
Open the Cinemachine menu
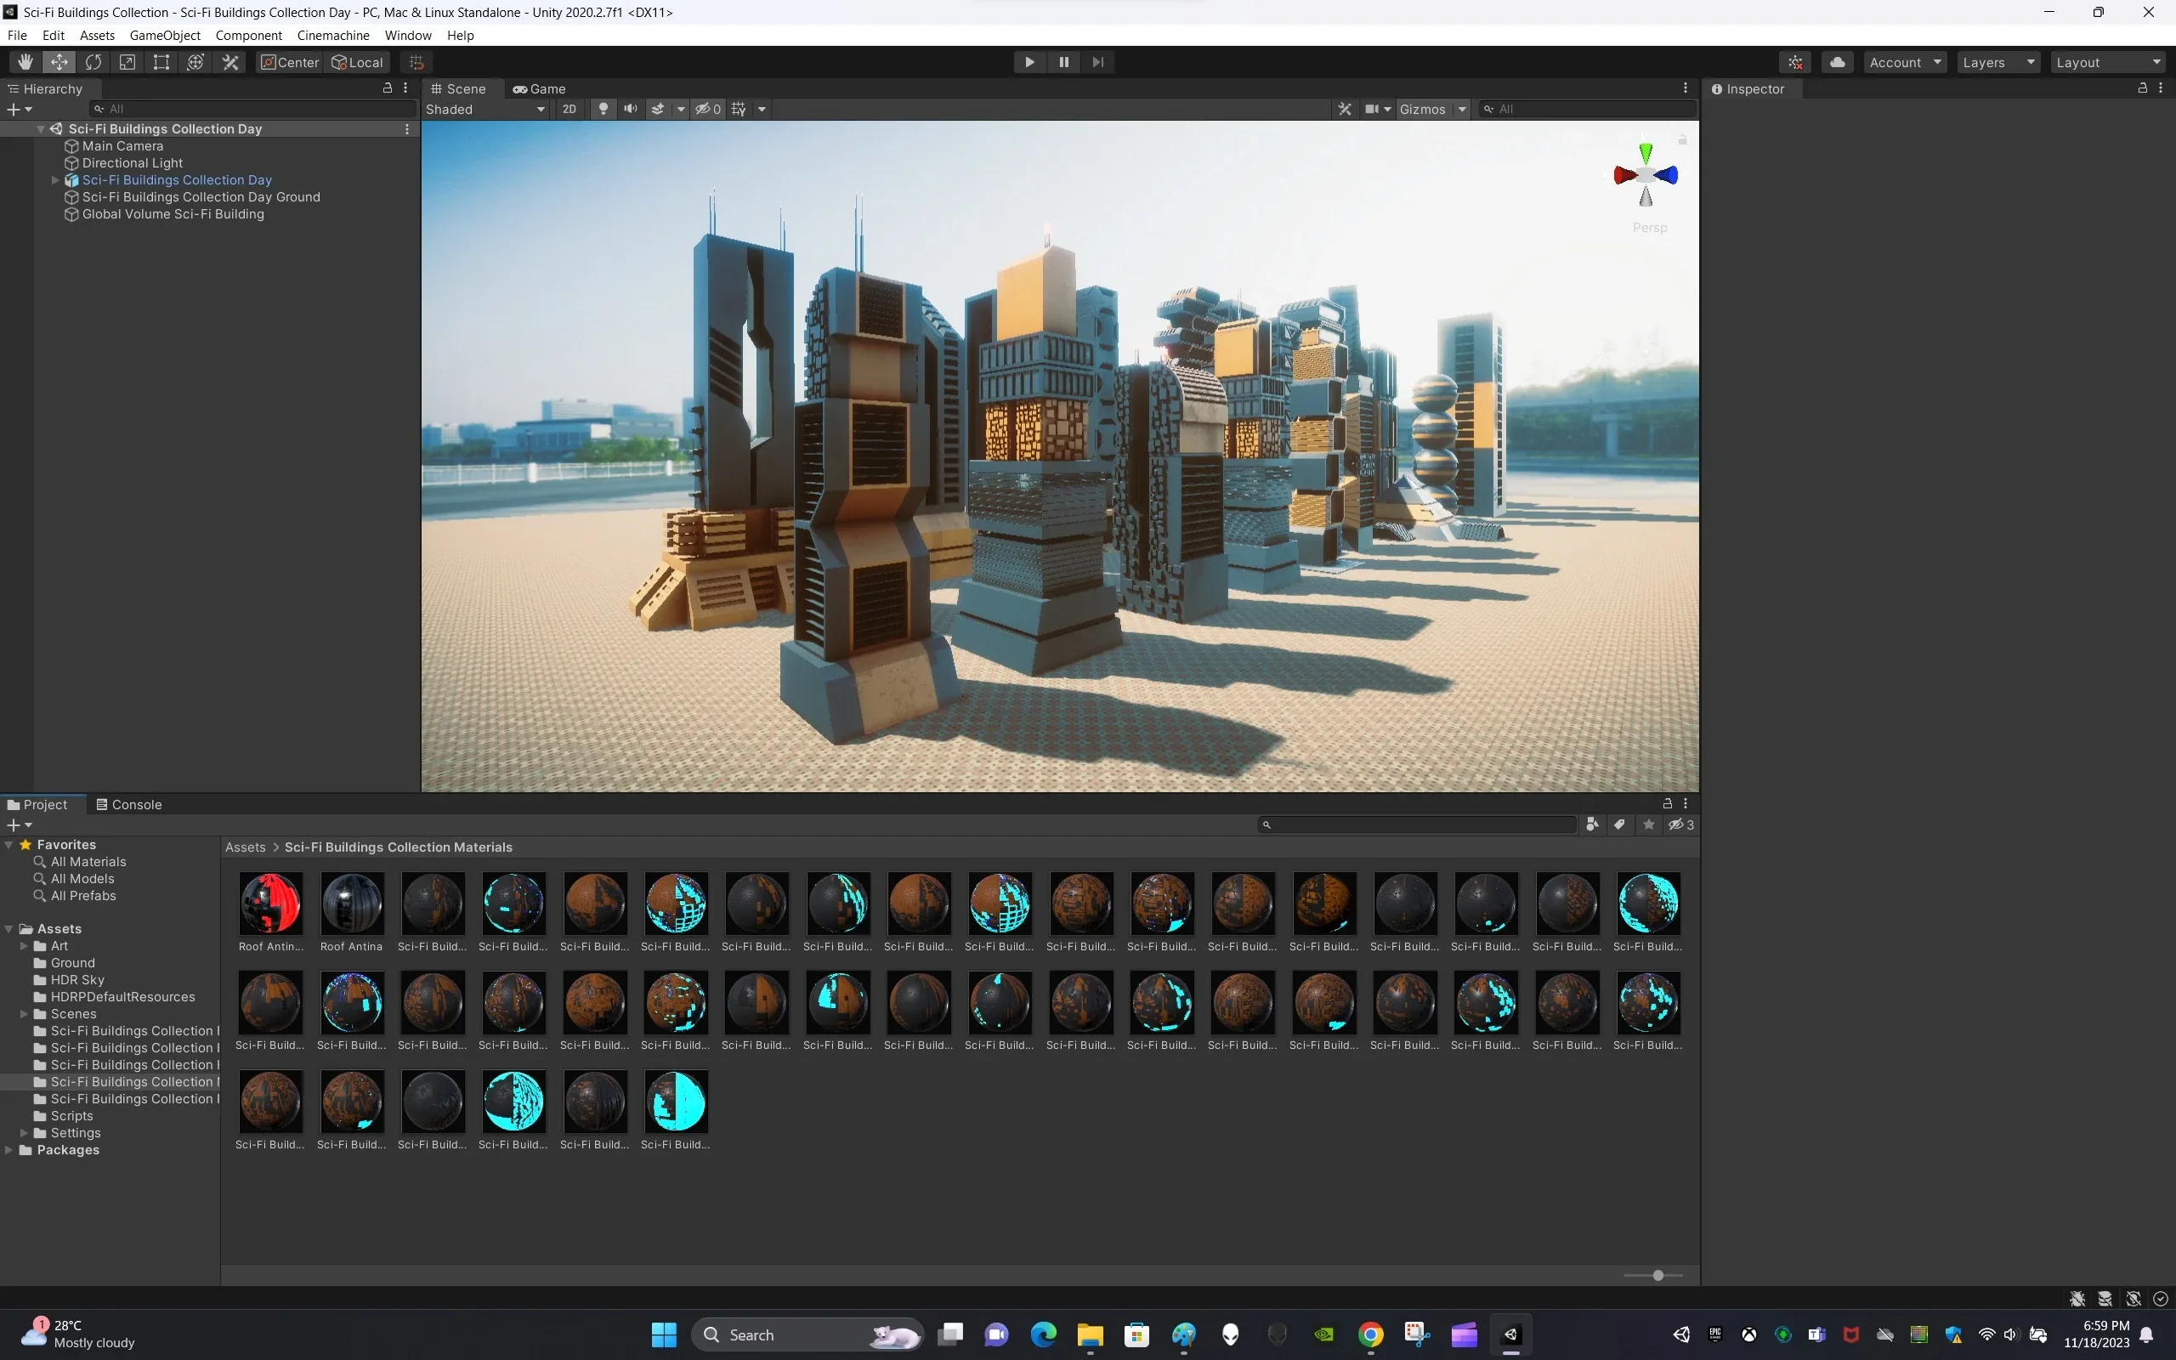pos(332,35)
